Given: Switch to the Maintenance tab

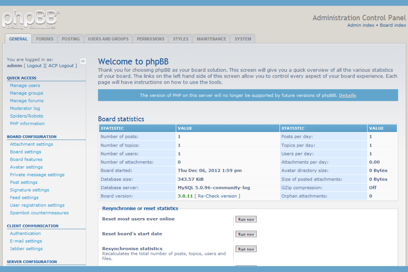Looking at the screenshot, I should point(211,39).
